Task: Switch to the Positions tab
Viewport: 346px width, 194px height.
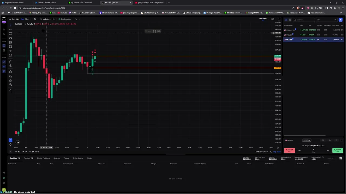Action: tap(15, 158)
